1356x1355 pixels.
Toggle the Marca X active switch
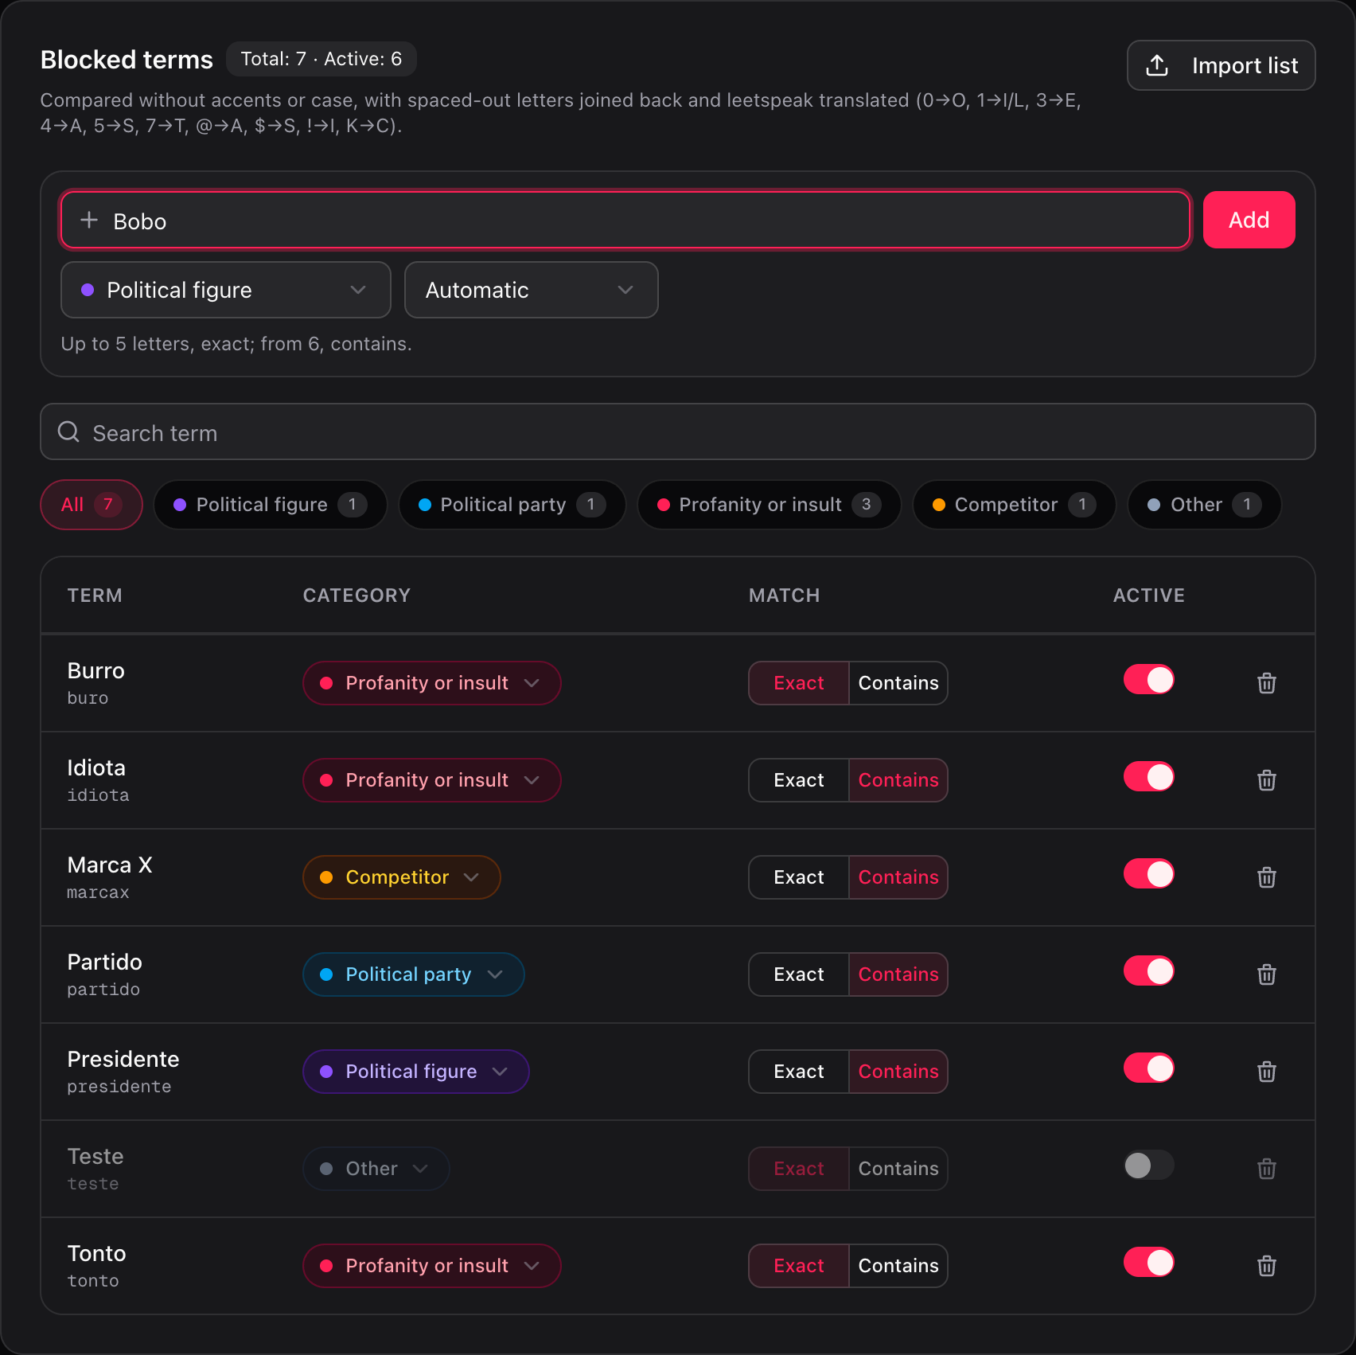click(1148, 874)
